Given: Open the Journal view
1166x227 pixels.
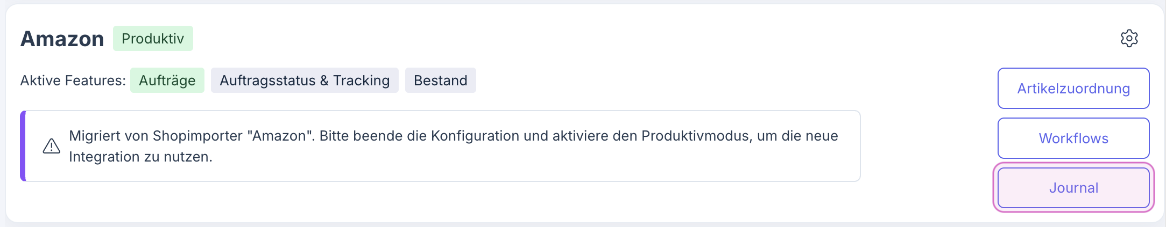Looking at the screenshot, I should [1073, 188].
